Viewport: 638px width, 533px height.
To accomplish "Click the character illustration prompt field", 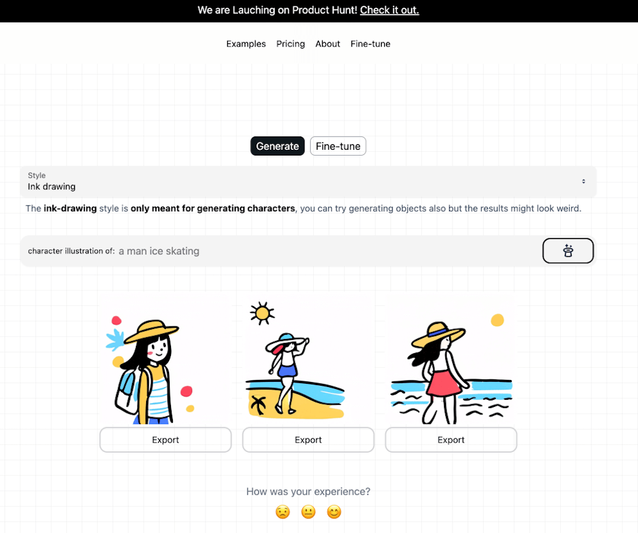I will [x=281, y=251].
